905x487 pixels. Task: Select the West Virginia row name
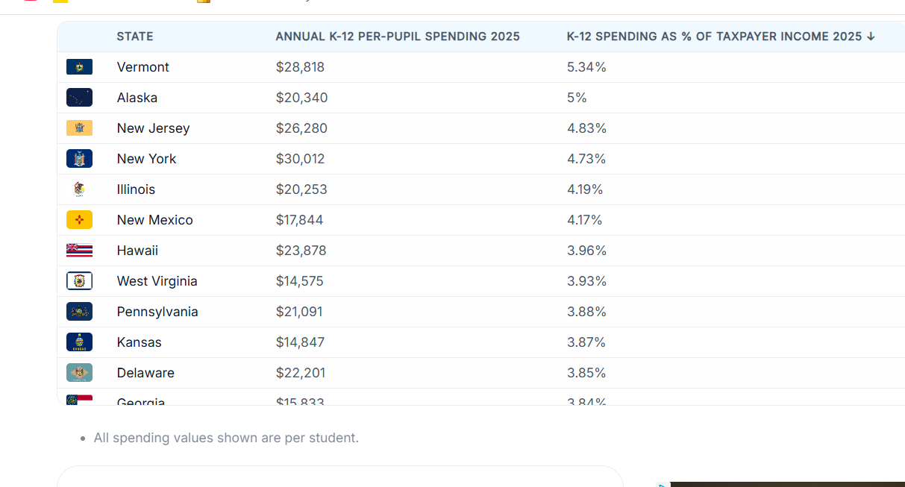click(x=157, y=281)
